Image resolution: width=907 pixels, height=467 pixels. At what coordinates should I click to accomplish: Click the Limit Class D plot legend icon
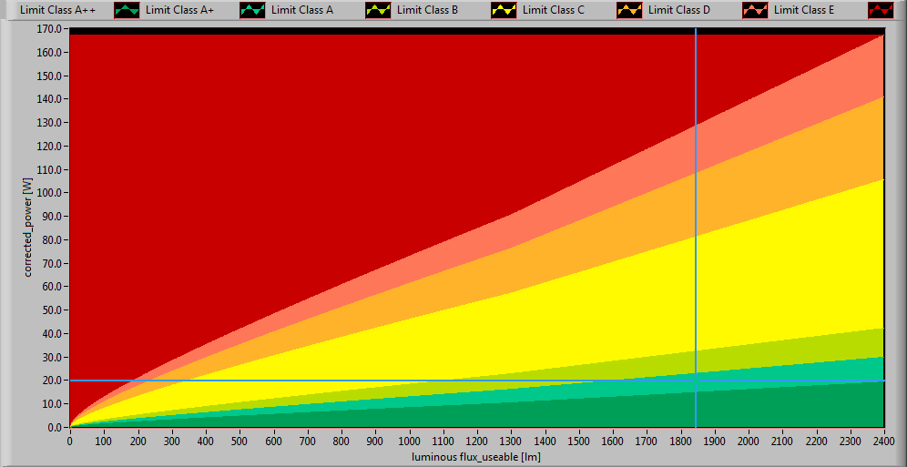pos(755,11)
